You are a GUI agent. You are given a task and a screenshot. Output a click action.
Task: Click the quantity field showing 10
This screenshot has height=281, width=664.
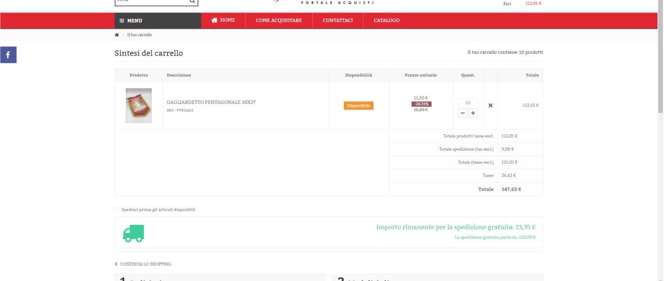click(468, 103)
